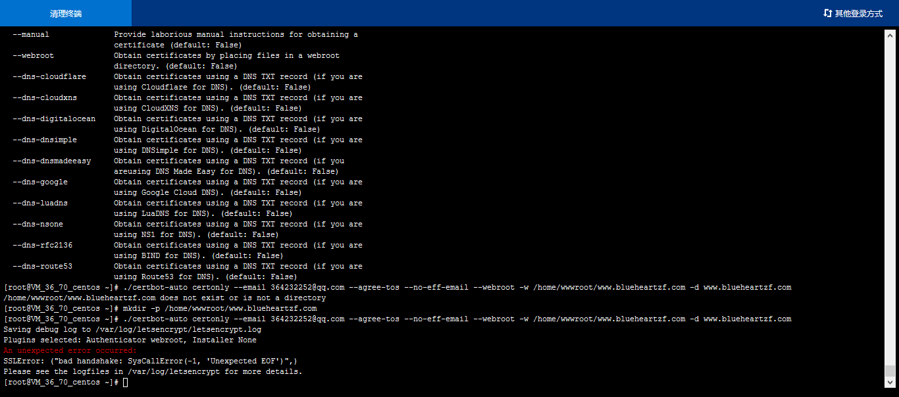This screenshot has height=397, width=899.
Task: Click the swap arrows icon beside 其他登录方式
Action: tap(828, 13)
